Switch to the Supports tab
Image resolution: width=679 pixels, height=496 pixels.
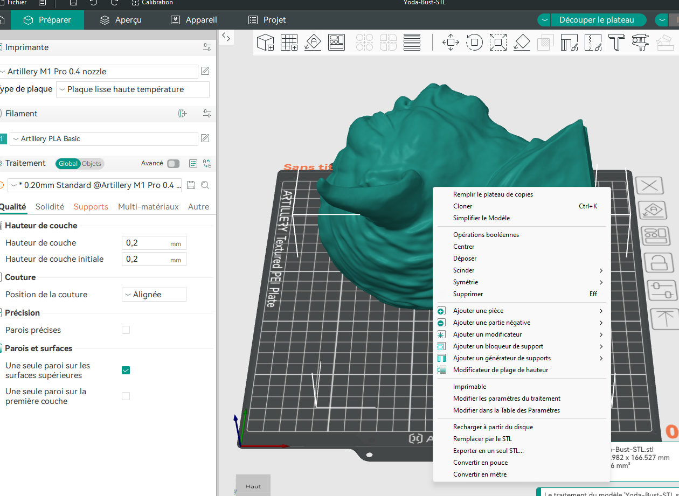[x=91, y=207]
